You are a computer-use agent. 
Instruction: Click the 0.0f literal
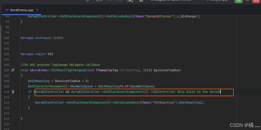125,86
